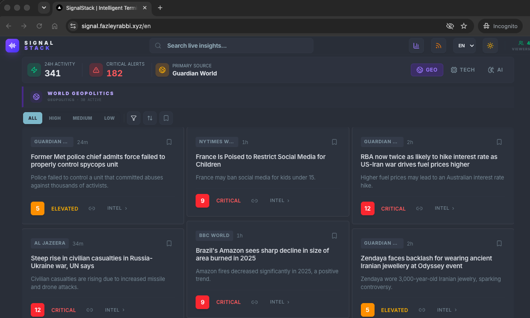Switch to the TECH category tab

[463, 70]
